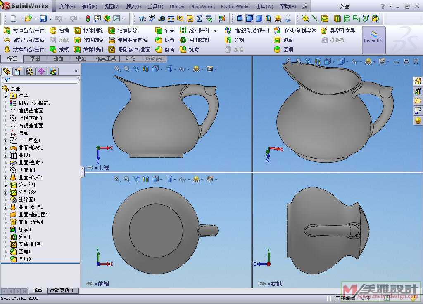Toggle the link-views icon beside *上视 label
The image size is (423, 304).
pyautogui.click(x=90, y=168)
